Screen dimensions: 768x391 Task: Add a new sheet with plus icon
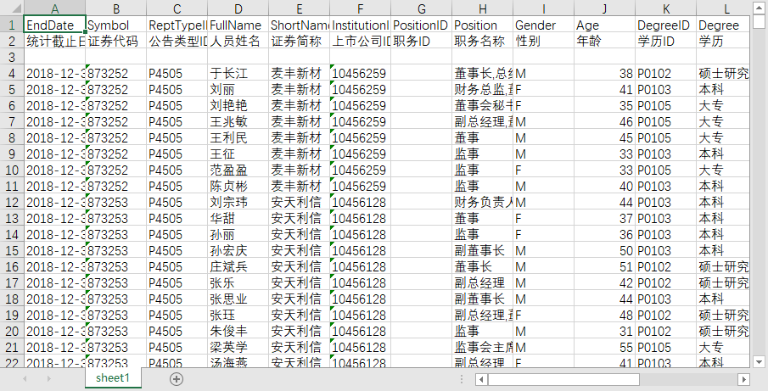177,379
